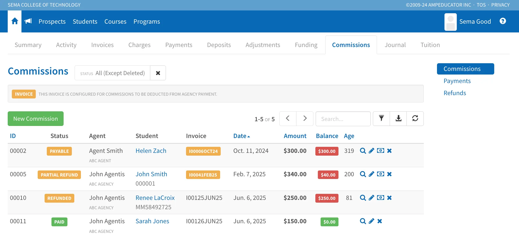The image size is (519, 237).
Task: Open the Journal tab
Action: (x=395, y=45)
